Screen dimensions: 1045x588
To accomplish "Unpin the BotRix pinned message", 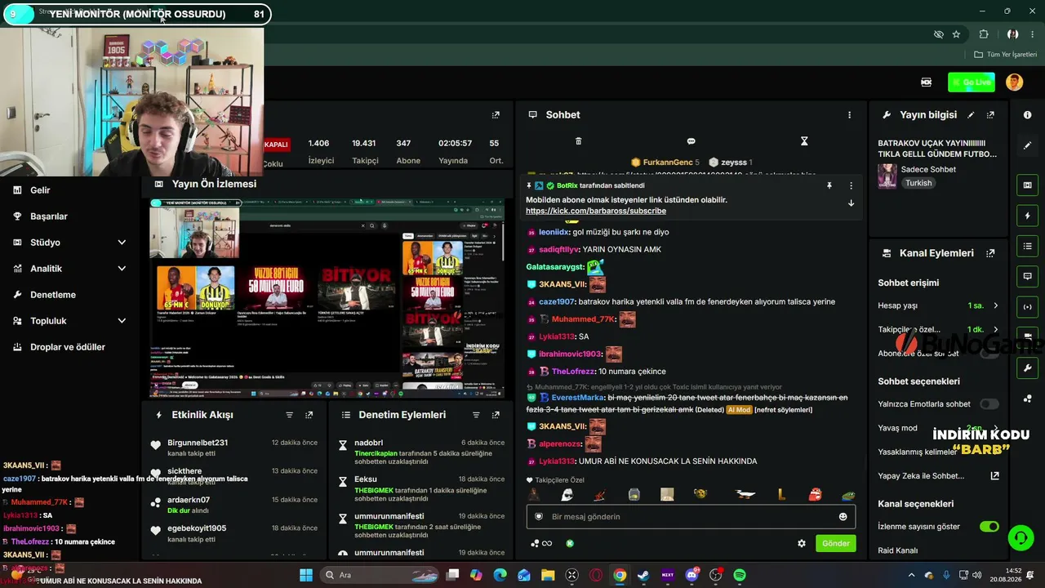I will [x=829, y=185].
